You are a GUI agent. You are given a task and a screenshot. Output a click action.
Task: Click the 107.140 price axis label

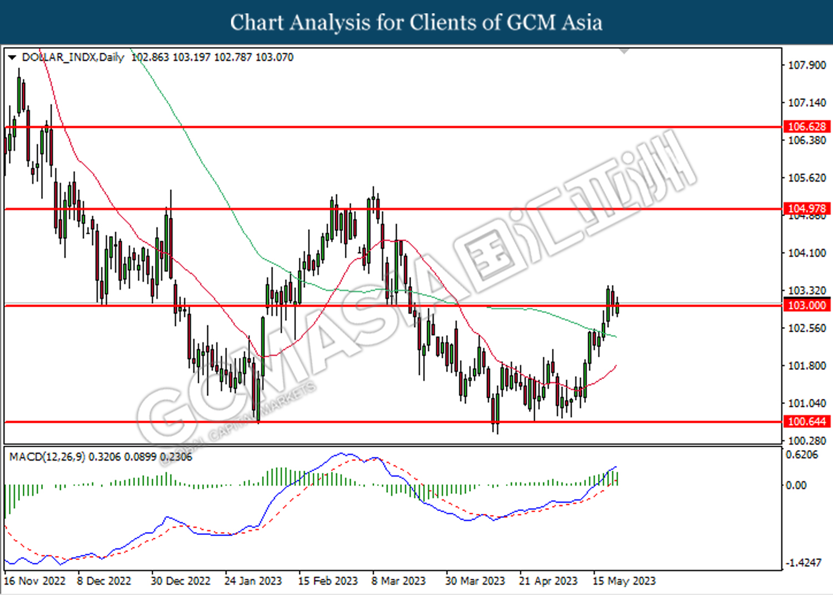tap(807, 103)
